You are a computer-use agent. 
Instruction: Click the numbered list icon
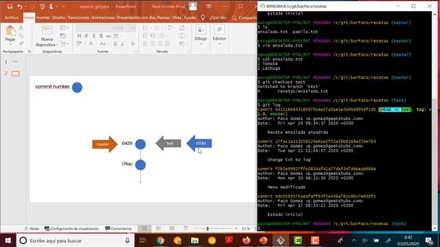(157, 27)
